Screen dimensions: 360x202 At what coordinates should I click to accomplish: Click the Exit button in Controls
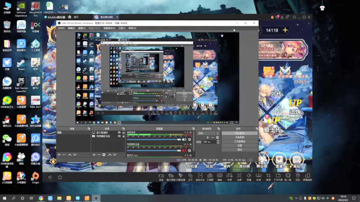point(239,149)
